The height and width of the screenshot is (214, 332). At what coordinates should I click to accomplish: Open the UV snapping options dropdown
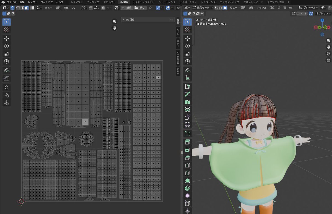click(x=96, y=8)
